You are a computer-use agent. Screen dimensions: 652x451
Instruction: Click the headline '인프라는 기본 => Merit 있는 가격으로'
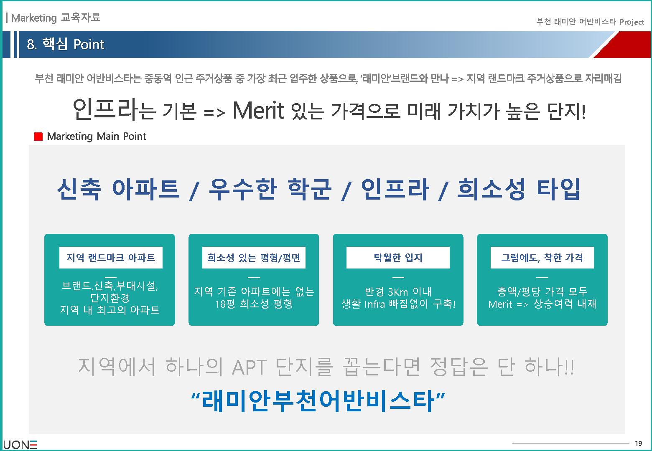329,110
